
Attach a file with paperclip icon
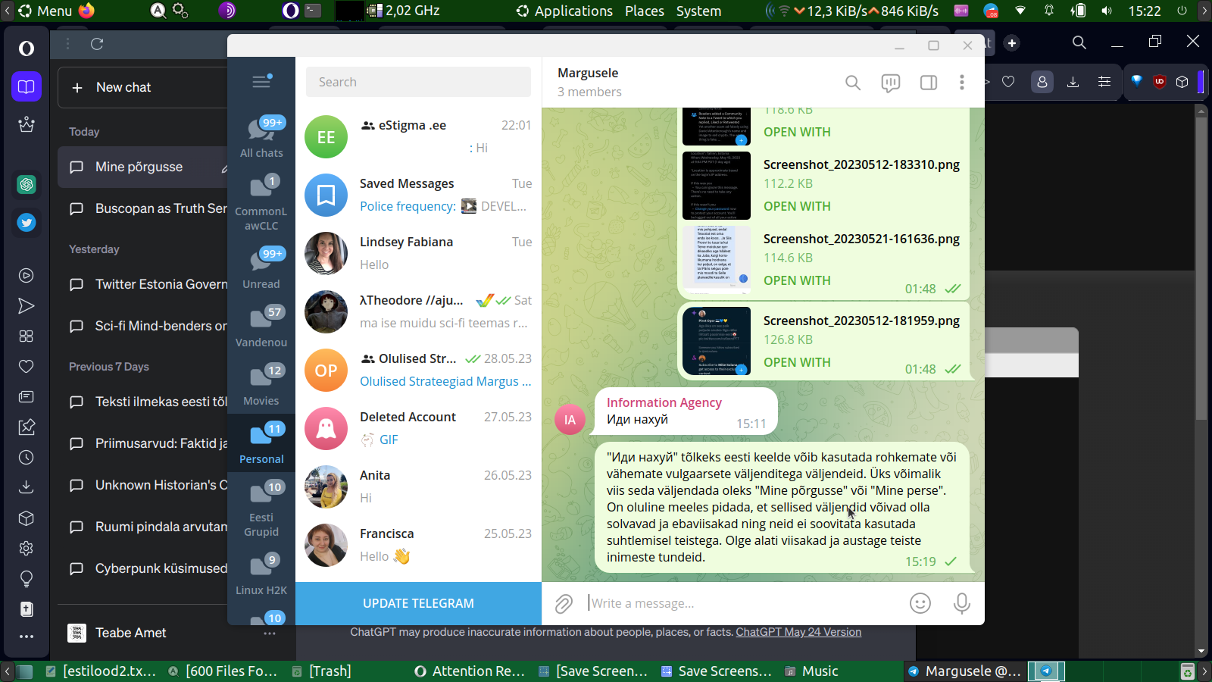pyautogui.click(x=564, y=604)
